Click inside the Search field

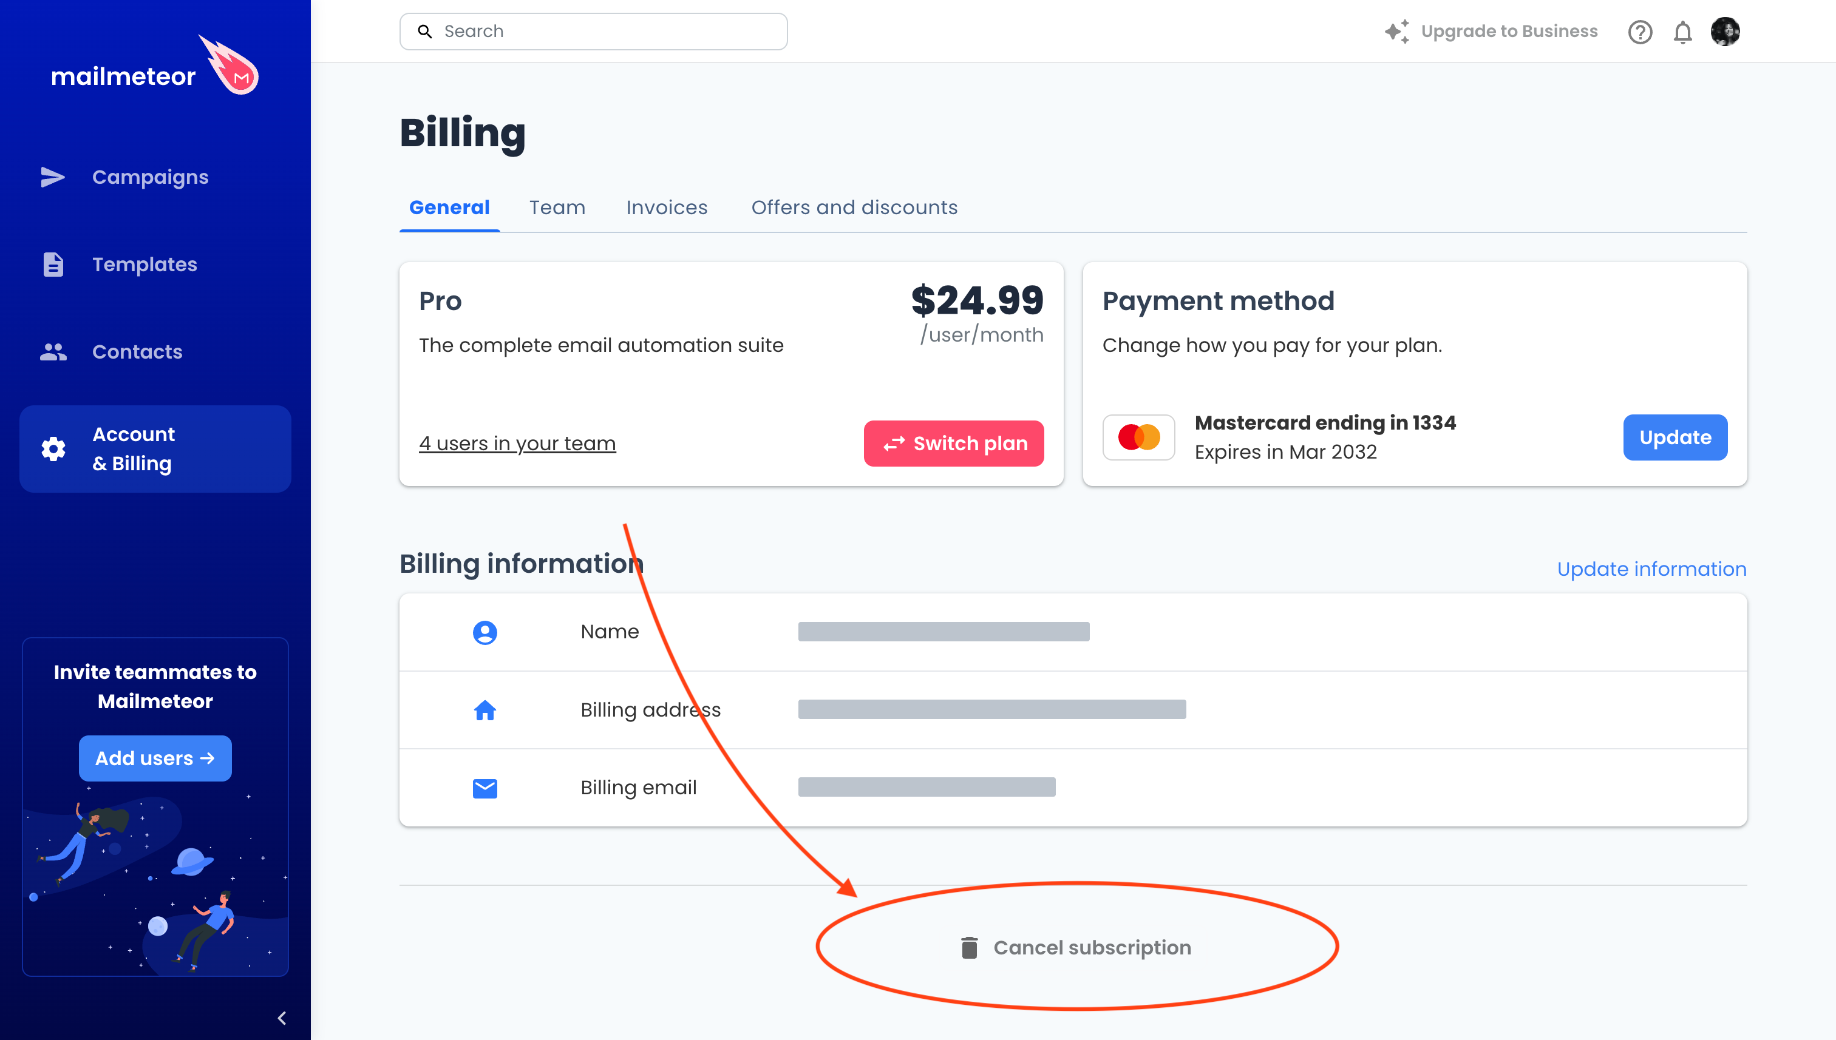coord(593,31)
